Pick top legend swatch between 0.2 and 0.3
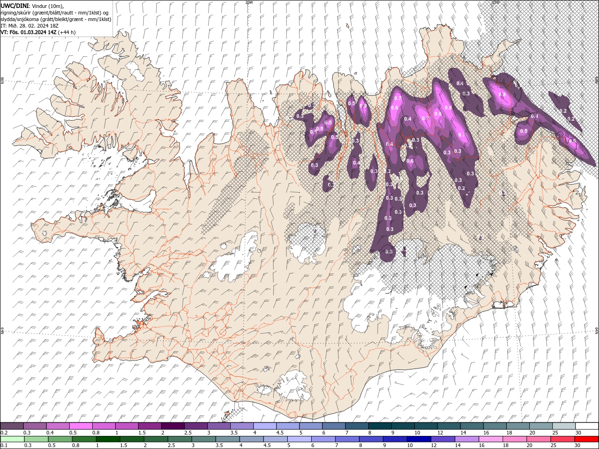599x449 pixels. tap(12, 426)
